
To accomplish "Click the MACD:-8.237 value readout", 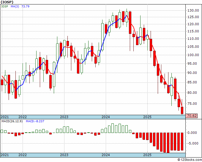I will [x=35, y=121].
